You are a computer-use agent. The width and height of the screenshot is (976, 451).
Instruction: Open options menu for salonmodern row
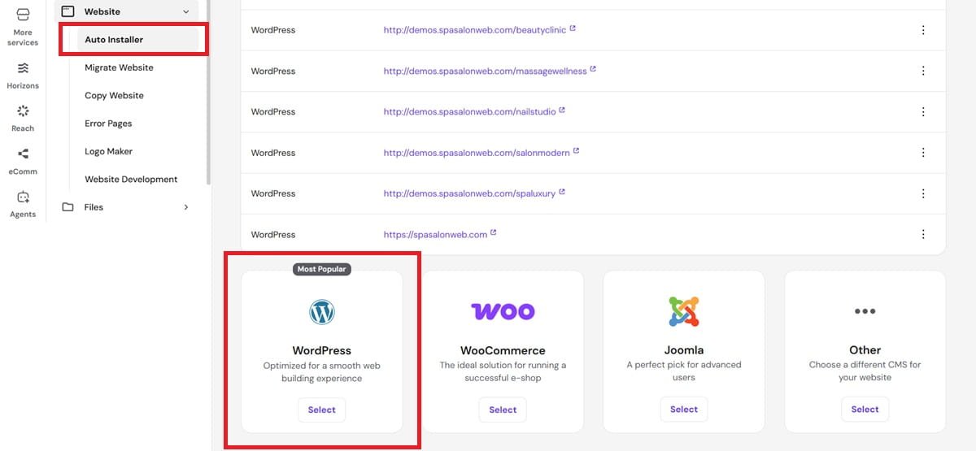[x=923, y=153]
